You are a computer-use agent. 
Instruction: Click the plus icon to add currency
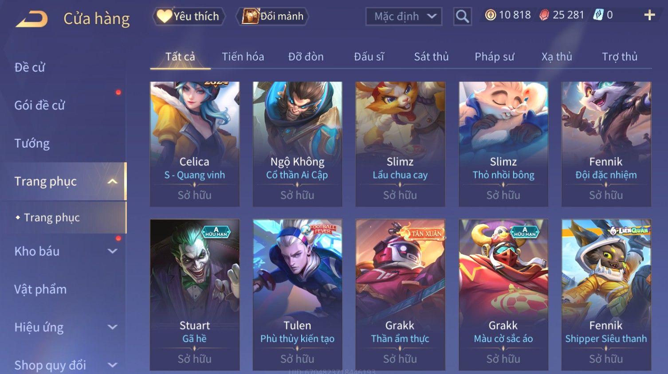pos(649,15)
